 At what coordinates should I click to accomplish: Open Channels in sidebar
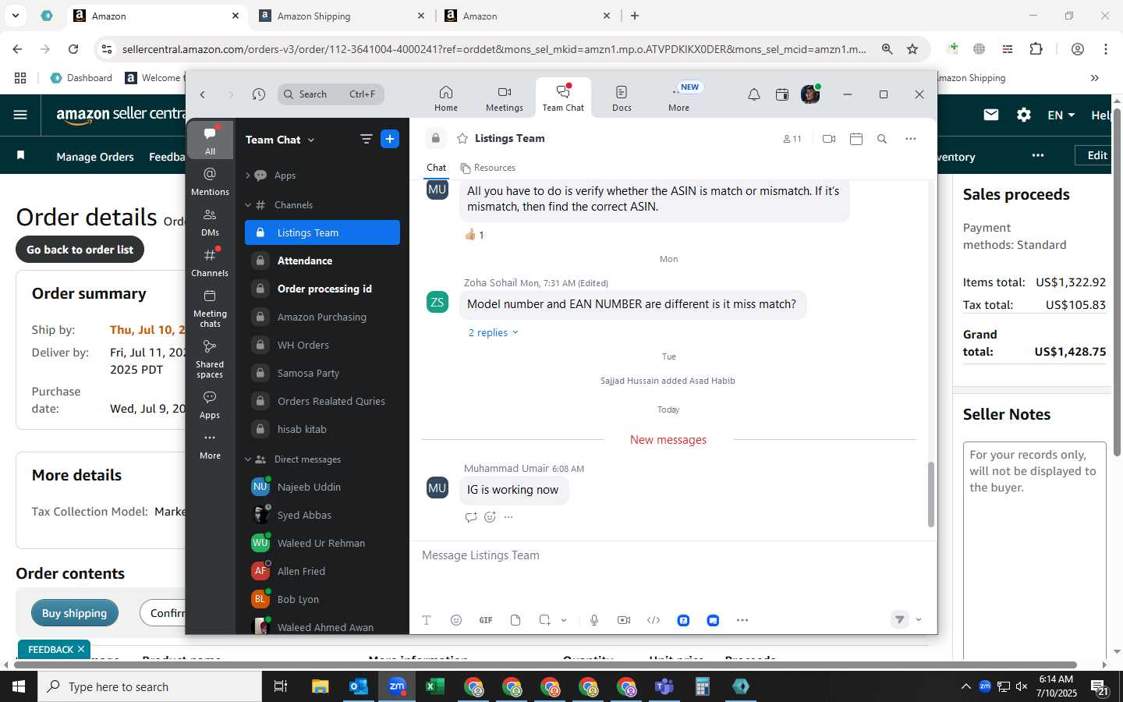click(x=210, y=262)
